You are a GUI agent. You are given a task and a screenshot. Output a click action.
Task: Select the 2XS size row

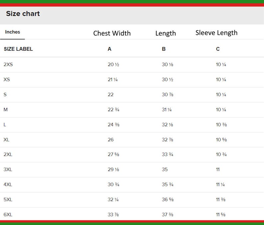click(132, 64)
